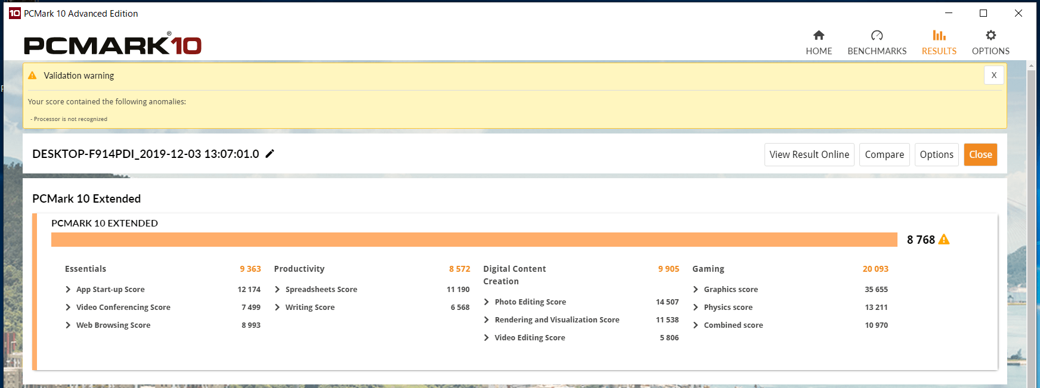Dismiss the validation warning with X
Viewport: 1040px width, 388px height.
tap(994, 75)
